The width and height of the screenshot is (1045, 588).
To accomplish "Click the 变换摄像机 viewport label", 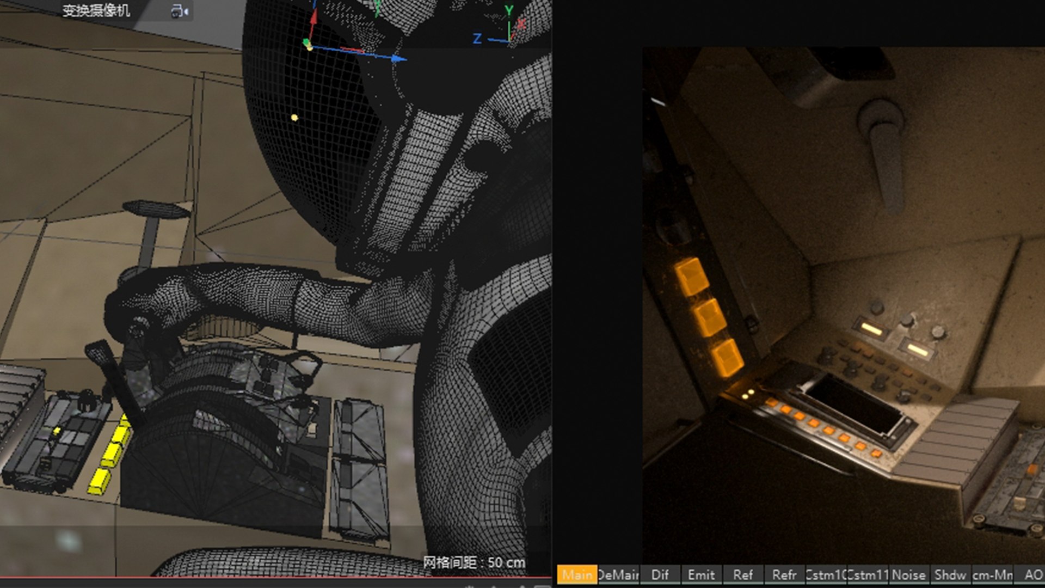I will [96, 11].
